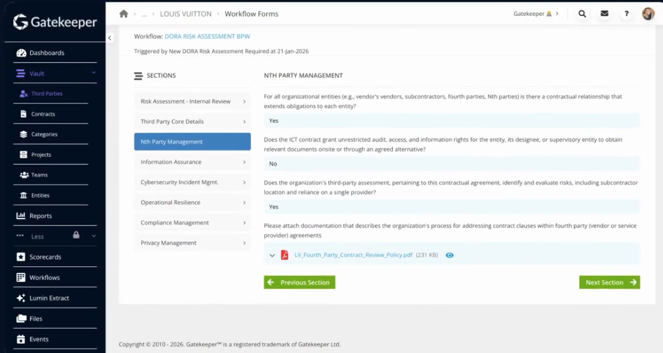Click Workflow Forms breadcrumb

click(x=252, y=14)
